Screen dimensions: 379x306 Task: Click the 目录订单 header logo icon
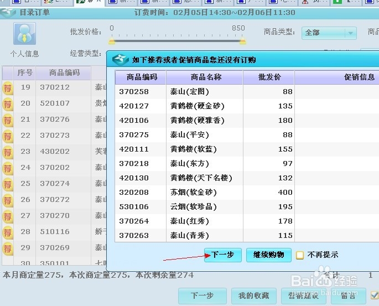(8, 13)
